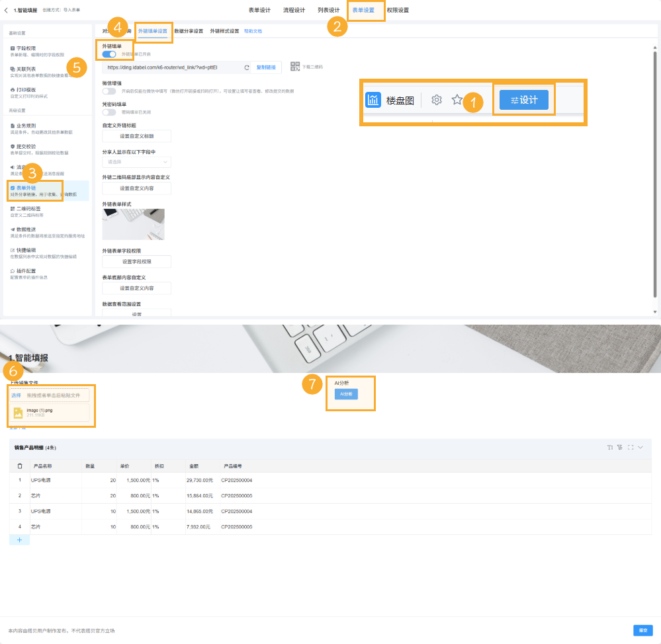Click the 外链表单样式 preview thumbnail
The width and height of the screenshot is (661, 644).
(x=133, y=224)
